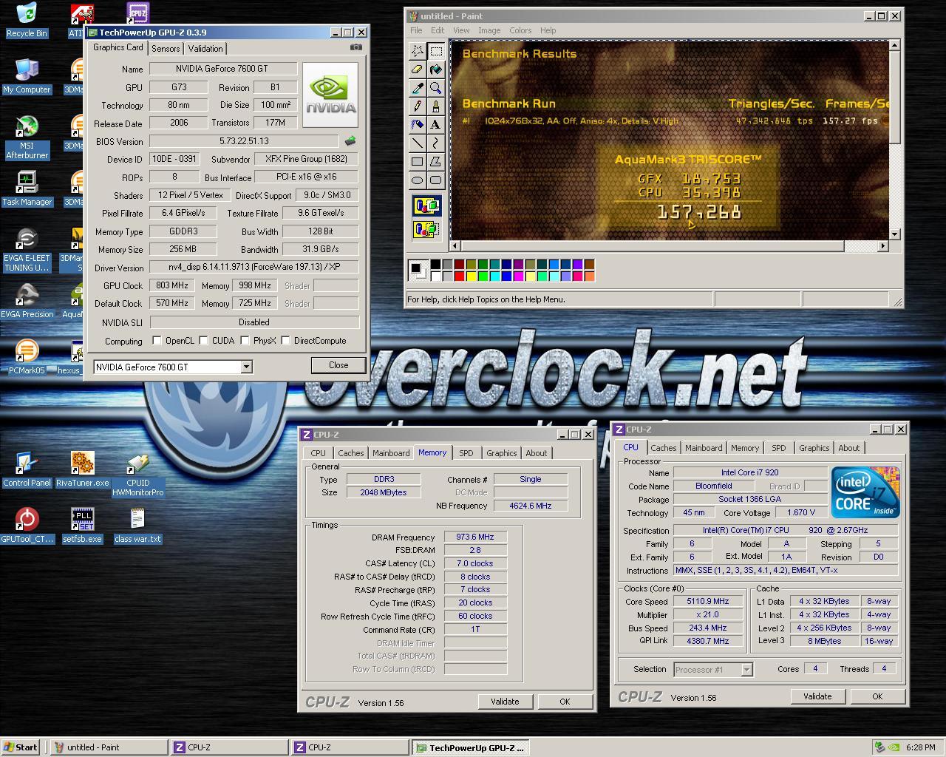This screenshot has width=946, height=757.
Task: Select the Airbrush spray can tool
Action: click(418, 125)
